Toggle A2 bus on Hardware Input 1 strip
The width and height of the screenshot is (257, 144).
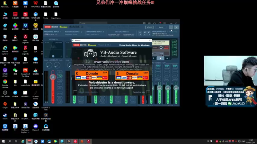[x=59, y=76]
